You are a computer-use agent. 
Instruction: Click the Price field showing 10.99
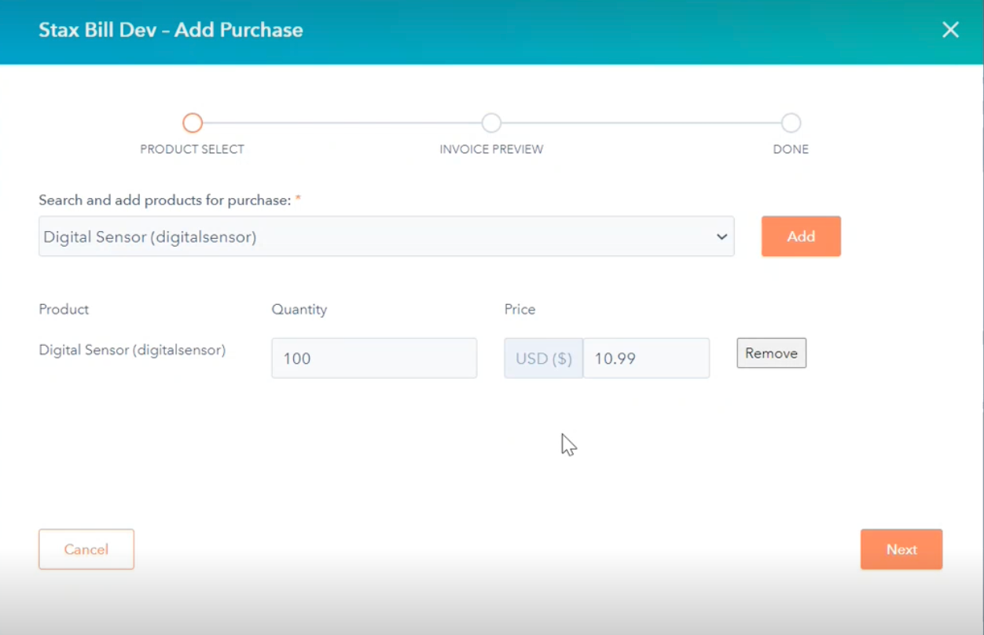click(646, 358)
